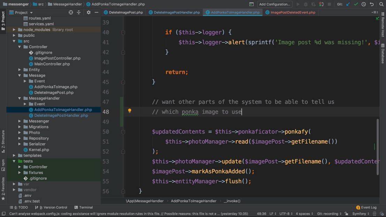
Task: Open the Database side panel
Action: (x=383, y=54)
